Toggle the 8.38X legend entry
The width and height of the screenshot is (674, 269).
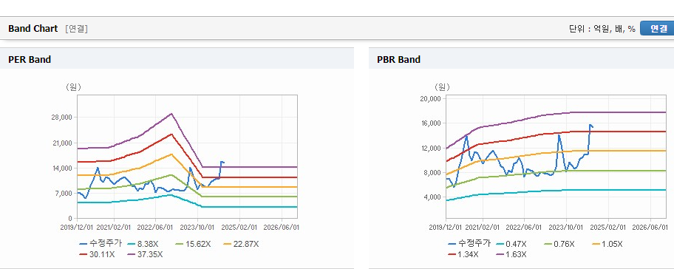click(144, 244)
